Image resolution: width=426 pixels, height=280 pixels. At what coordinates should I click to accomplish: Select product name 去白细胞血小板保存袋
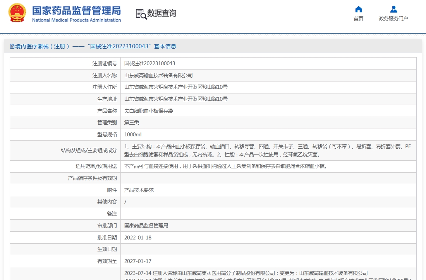[149, 111]
